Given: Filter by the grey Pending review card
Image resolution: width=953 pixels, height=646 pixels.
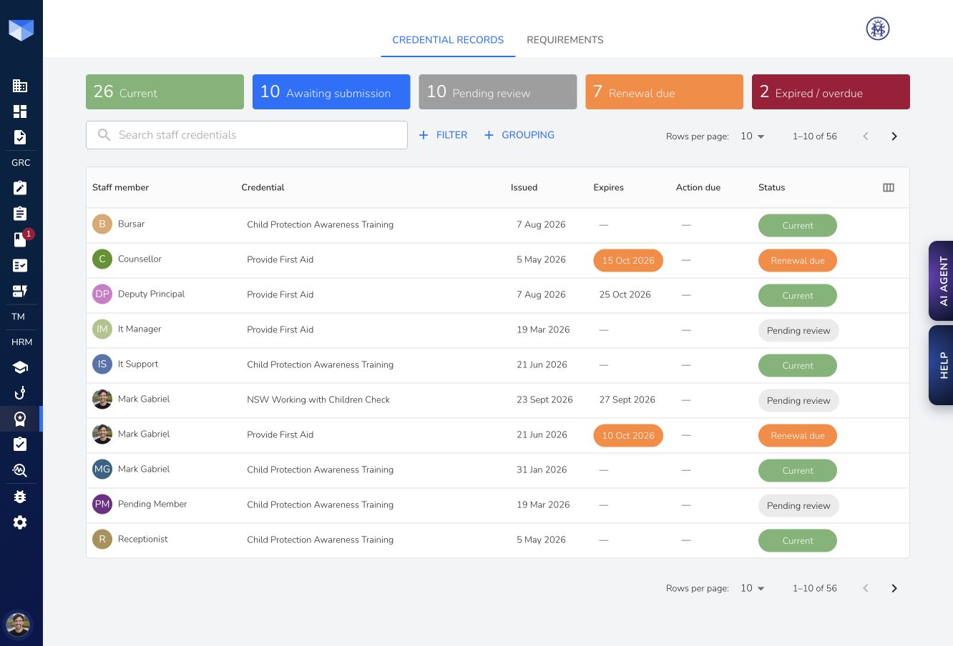Looking at the screenshot, I should coord(498,92).
